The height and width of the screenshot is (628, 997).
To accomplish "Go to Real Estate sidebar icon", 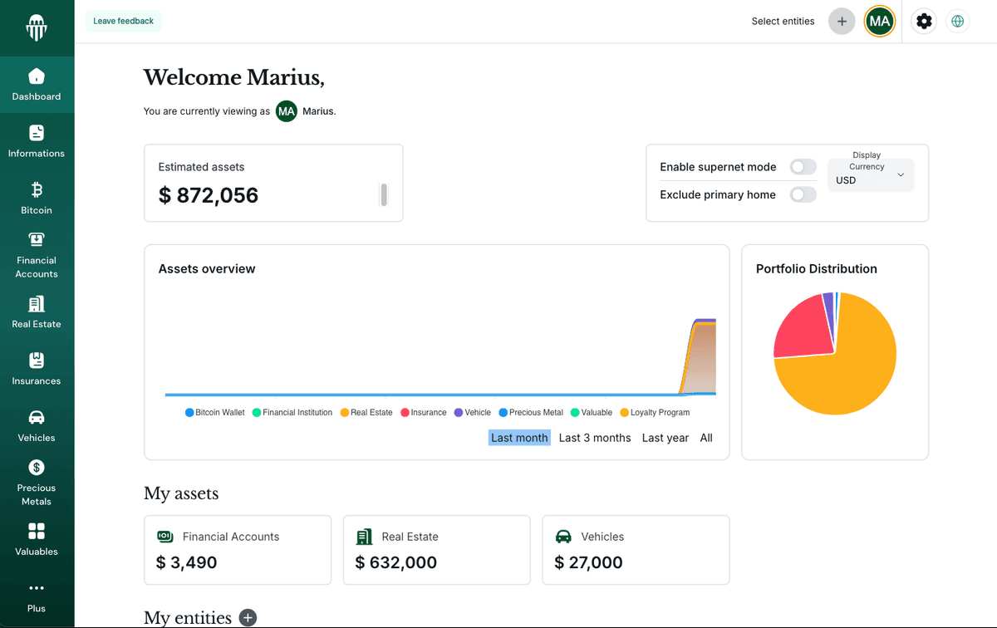I will click(x=37, y=312).
